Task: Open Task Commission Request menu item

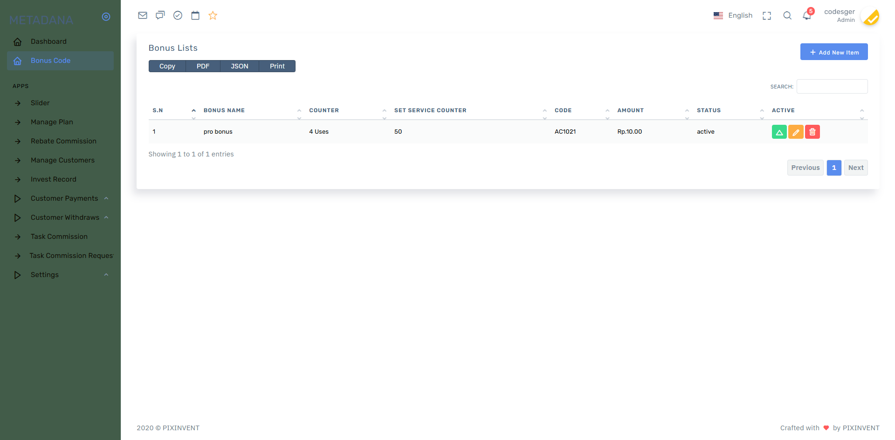Action: 60,256
